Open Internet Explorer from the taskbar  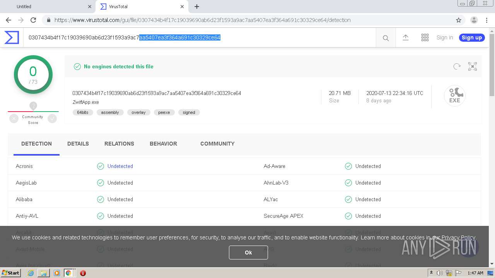point(31,273)
